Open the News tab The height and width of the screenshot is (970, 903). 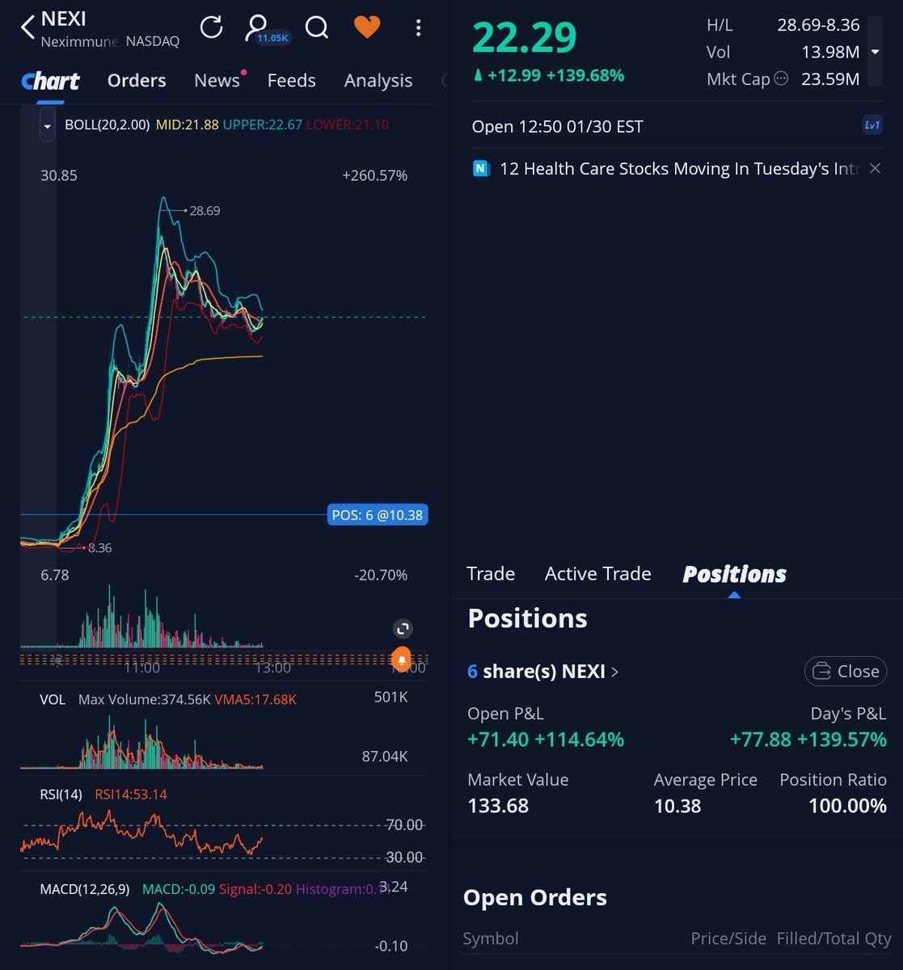click(x=217, y=81)
